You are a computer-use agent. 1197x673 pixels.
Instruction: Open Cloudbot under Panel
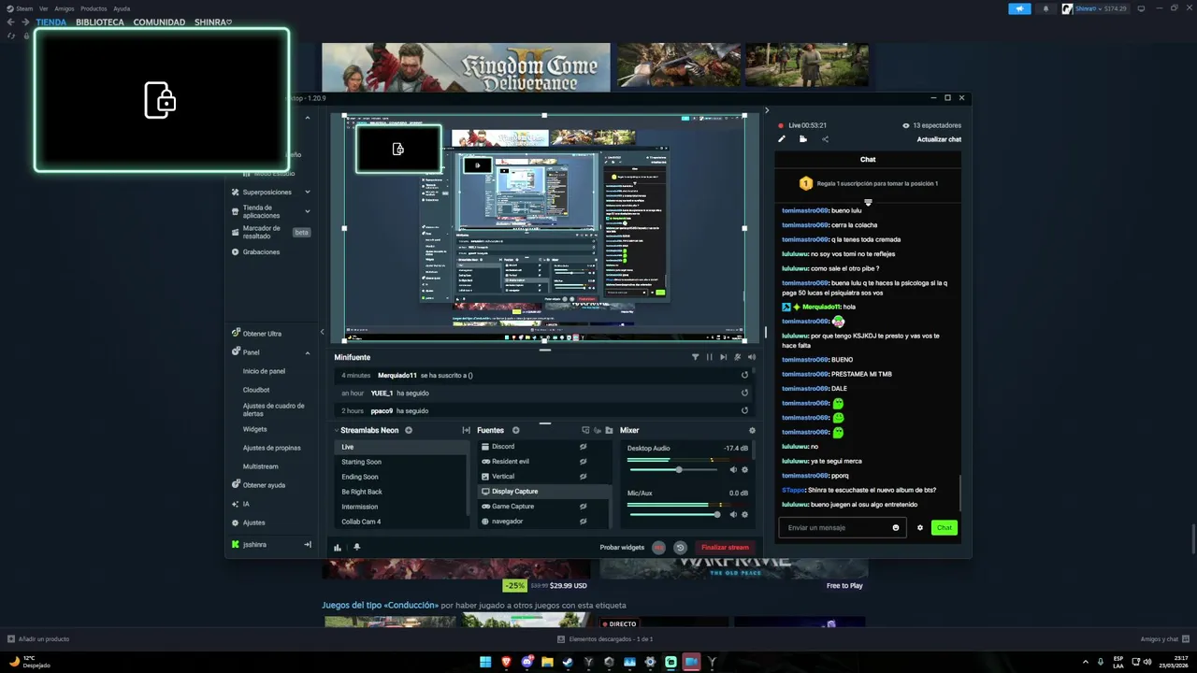pyautogui.click(x=256, y=390)
